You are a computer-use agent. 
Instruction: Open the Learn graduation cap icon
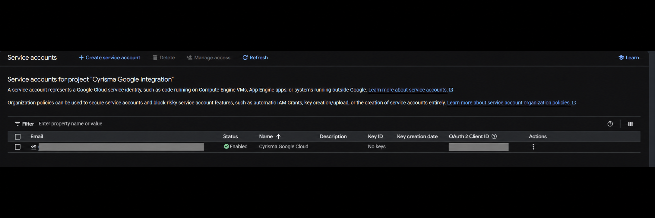pyautogui.click(x=621, y=58)
